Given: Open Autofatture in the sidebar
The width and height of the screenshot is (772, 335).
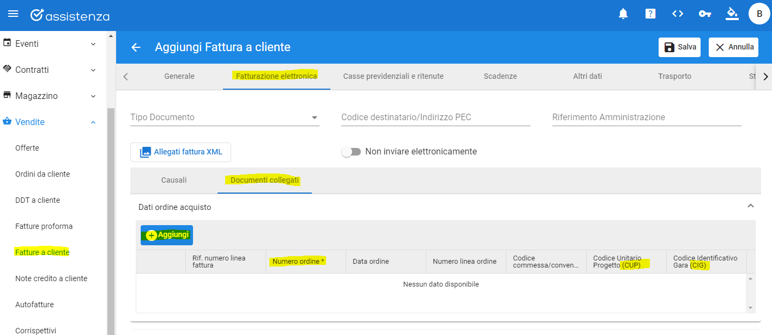Looking at the screenshot, I should pos(34,305).
